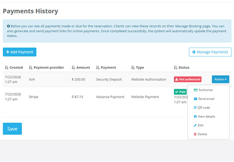Image resolution: width=234 pixels, height=162 pixels.
Task: Click the Website Payment type cell
Action: tap(145, 97)
